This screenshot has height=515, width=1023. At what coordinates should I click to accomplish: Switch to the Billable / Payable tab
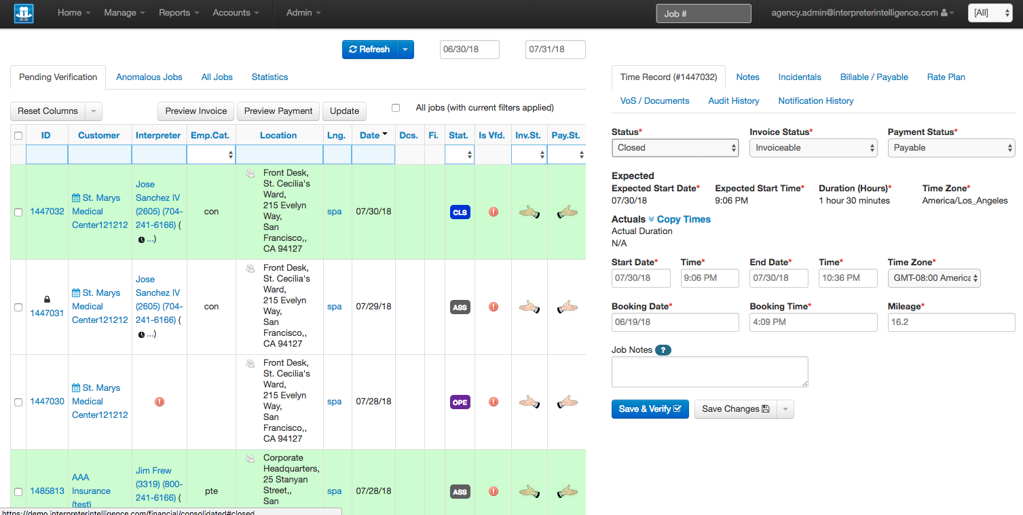tap(874, 77)
